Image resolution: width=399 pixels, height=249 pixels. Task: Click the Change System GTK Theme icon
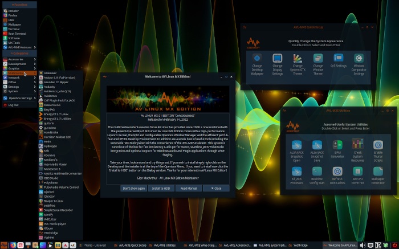point(297,64)
